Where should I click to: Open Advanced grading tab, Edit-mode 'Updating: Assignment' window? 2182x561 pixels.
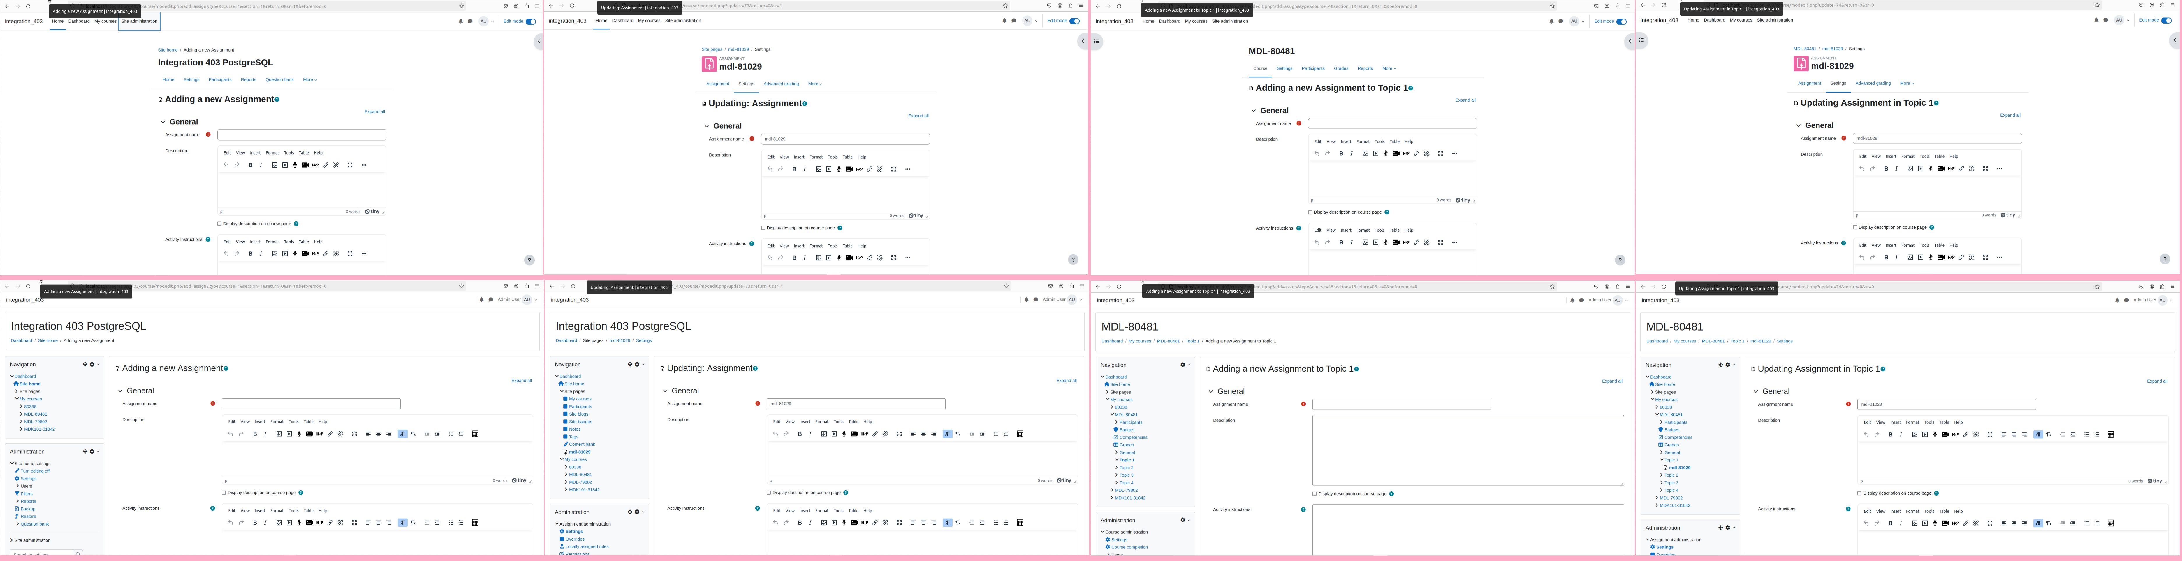[781, 84]
